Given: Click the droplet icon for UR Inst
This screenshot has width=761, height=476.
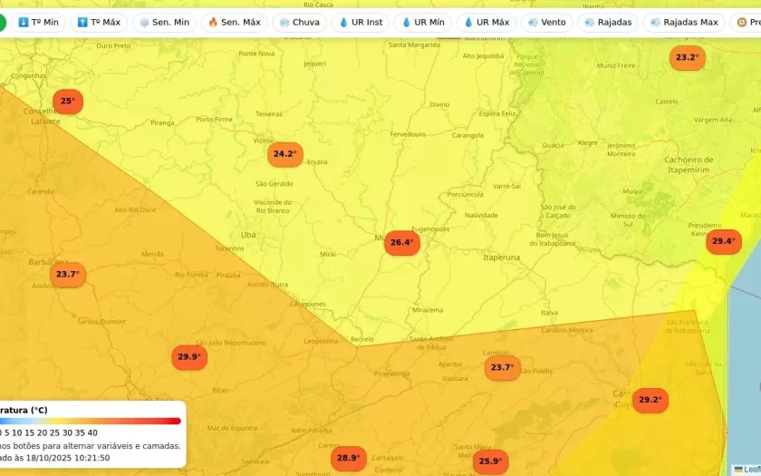Looking at the screenshot, I should [343, 22].
